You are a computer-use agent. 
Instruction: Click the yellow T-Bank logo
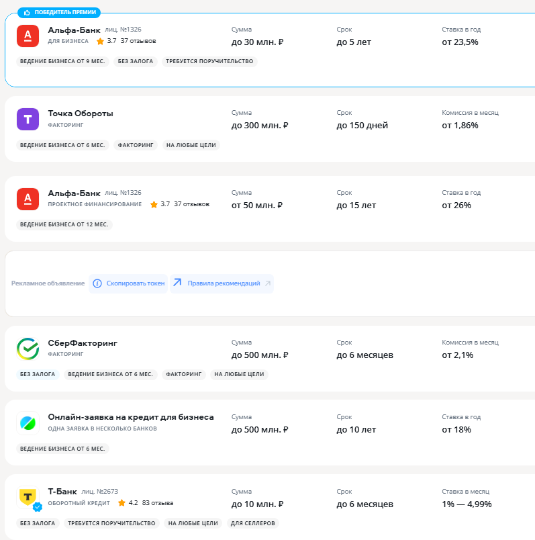tap(28, 497)
